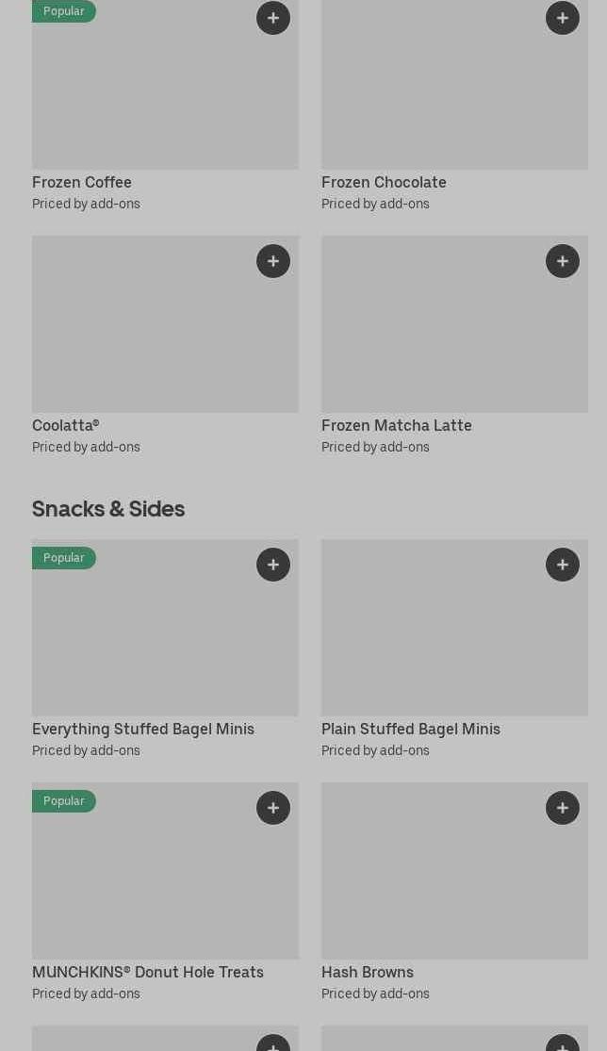Open the Frozen Chocolate item title
Viewport: 607px width, 1051px height.
384,182
